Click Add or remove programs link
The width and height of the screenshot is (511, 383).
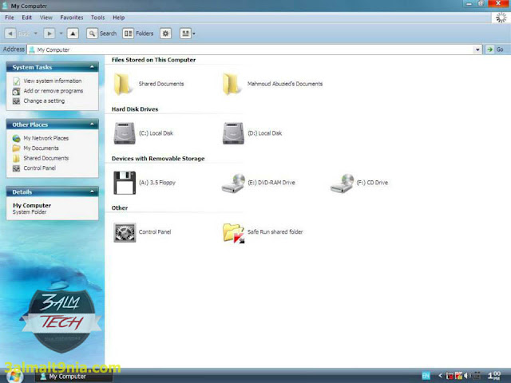click(53, 91)
